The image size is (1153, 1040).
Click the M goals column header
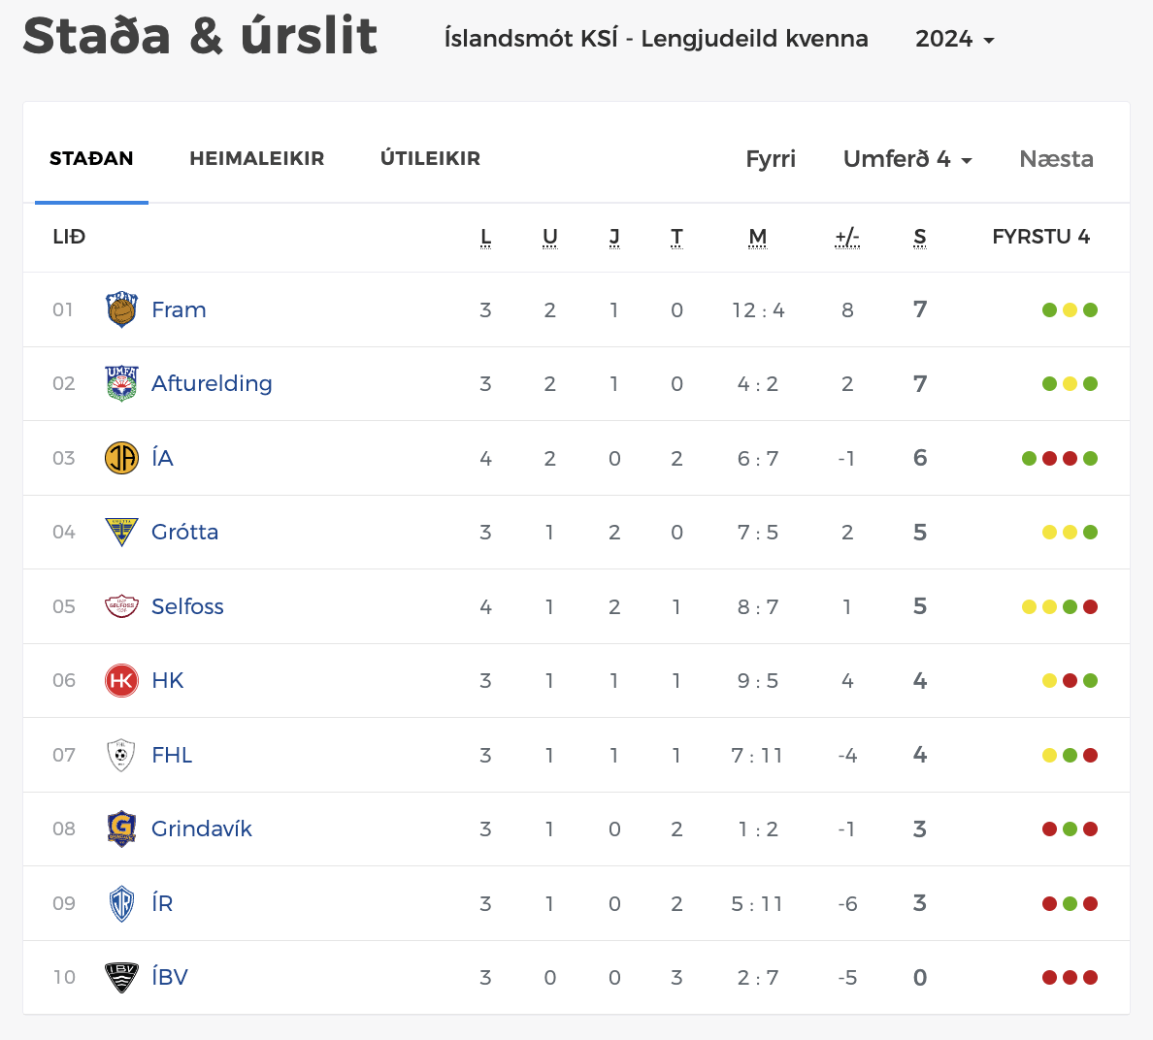point(758,237)
